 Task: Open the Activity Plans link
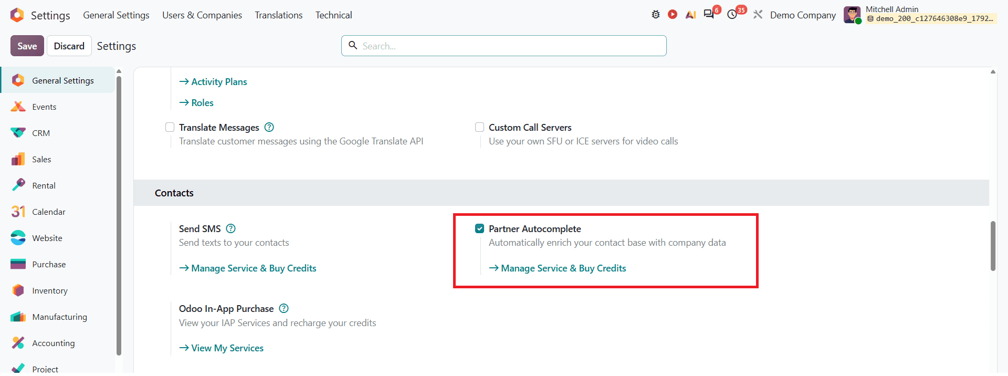tap(213, 82)
